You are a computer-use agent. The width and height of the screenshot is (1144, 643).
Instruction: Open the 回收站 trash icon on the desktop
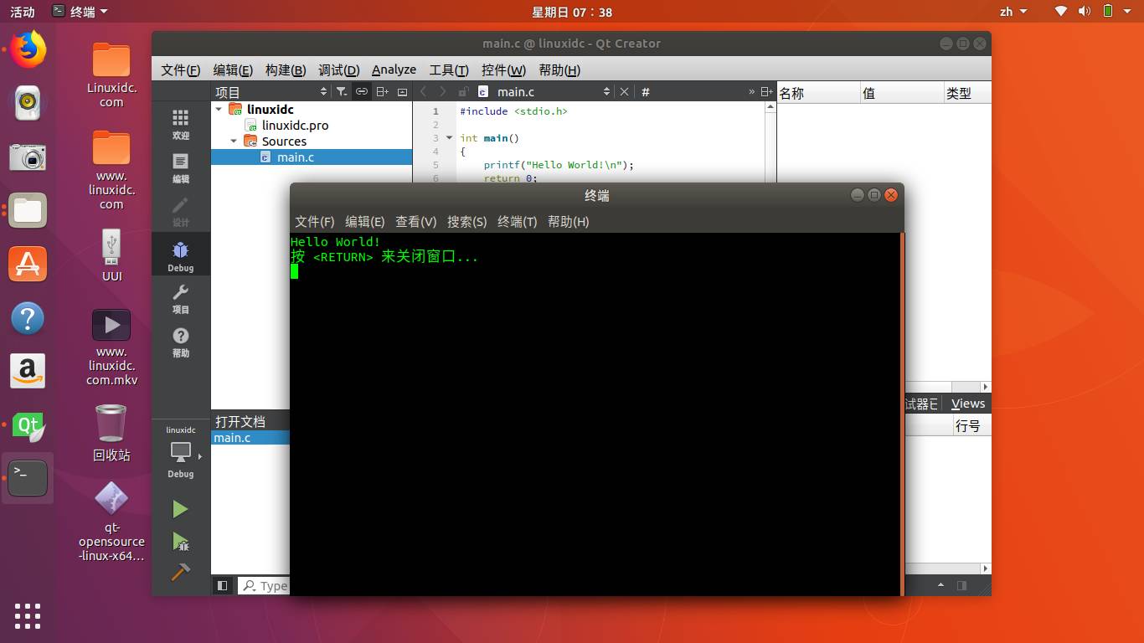tap(111, 433)
